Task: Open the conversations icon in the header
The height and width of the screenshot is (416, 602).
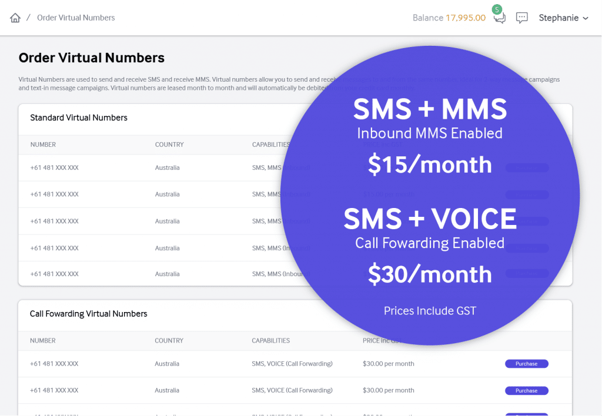Action: point(499,18)
